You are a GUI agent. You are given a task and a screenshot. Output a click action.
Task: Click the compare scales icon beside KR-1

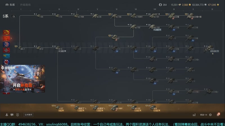pyautogui.click(x=206, y=50)
